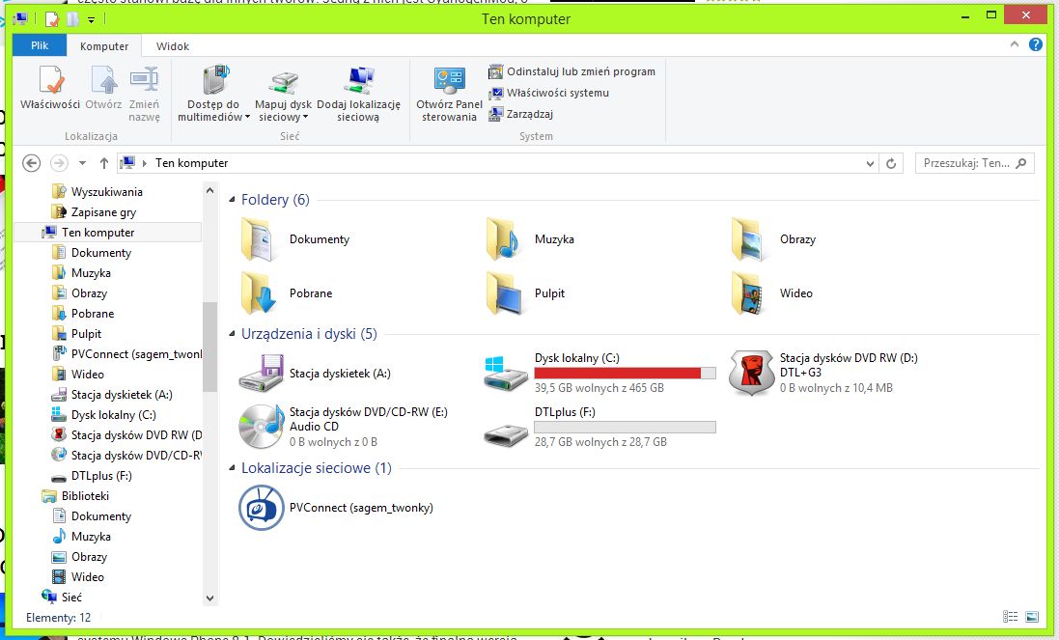Select PVConnect (sagem_twonky) network icon
This screenshot has height=640, width=1059.
click(x=261, y=508)
